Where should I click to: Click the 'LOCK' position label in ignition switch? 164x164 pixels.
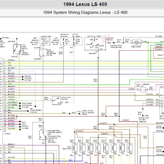point(88,44)
